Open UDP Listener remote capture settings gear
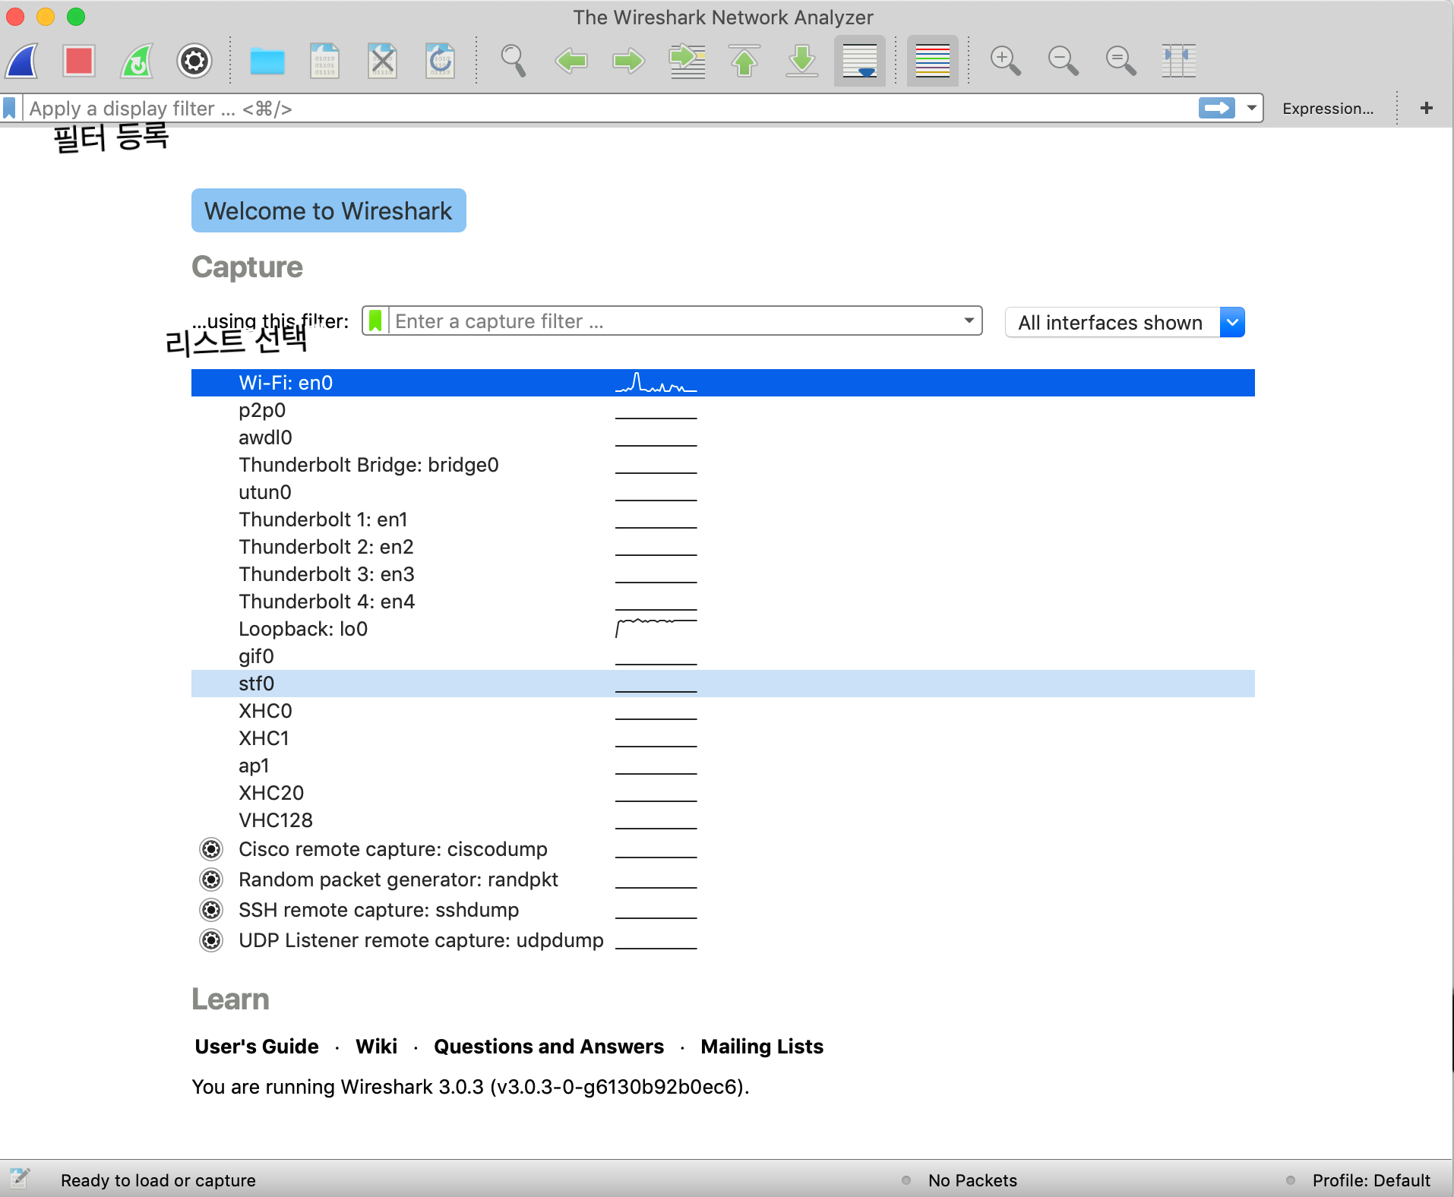The height and width of the screenshot is (1197, 1454). [x=211, y=940]
